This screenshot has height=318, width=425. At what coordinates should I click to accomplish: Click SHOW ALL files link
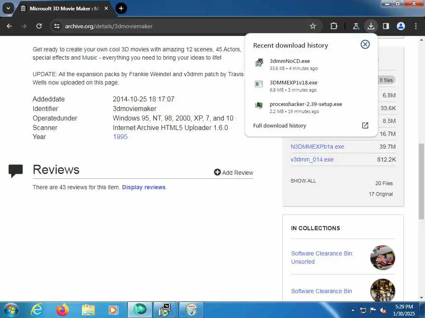tap(303, 181)
